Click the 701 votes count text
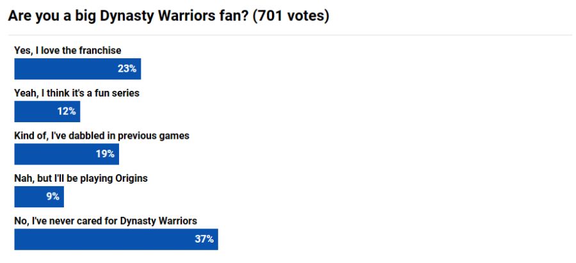This screenshot has width=576, height=263. 291,17
